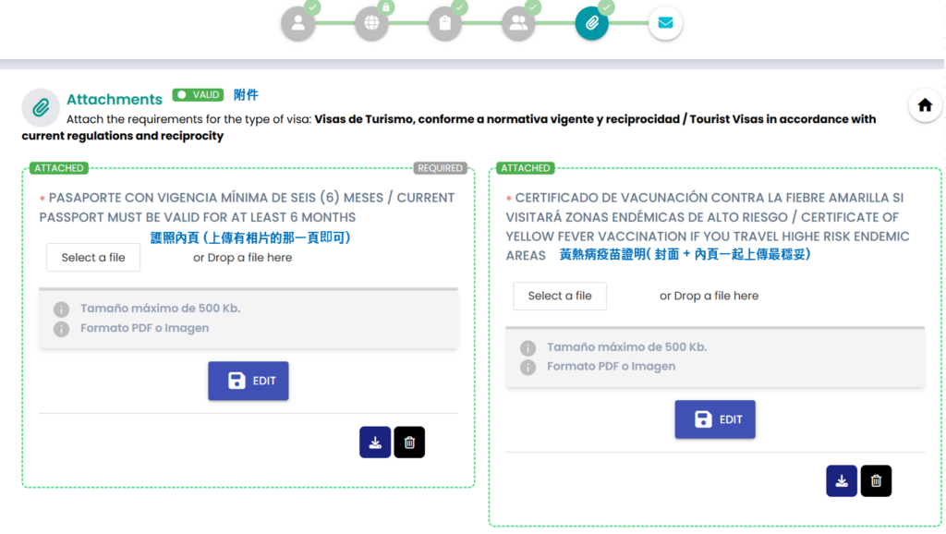
Task: Click Select a file for passport
Action: (93, 258)
